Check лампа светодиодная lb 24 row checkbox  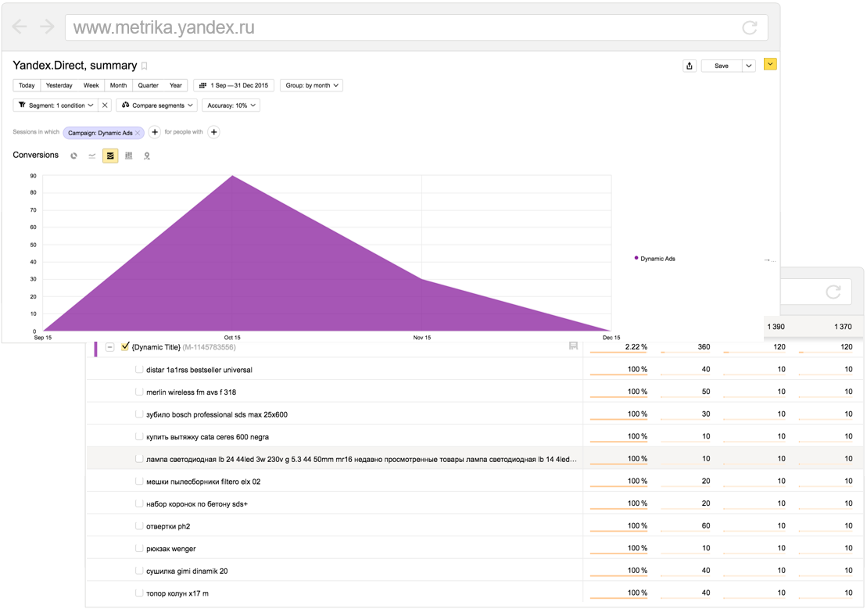coord(139,459)
